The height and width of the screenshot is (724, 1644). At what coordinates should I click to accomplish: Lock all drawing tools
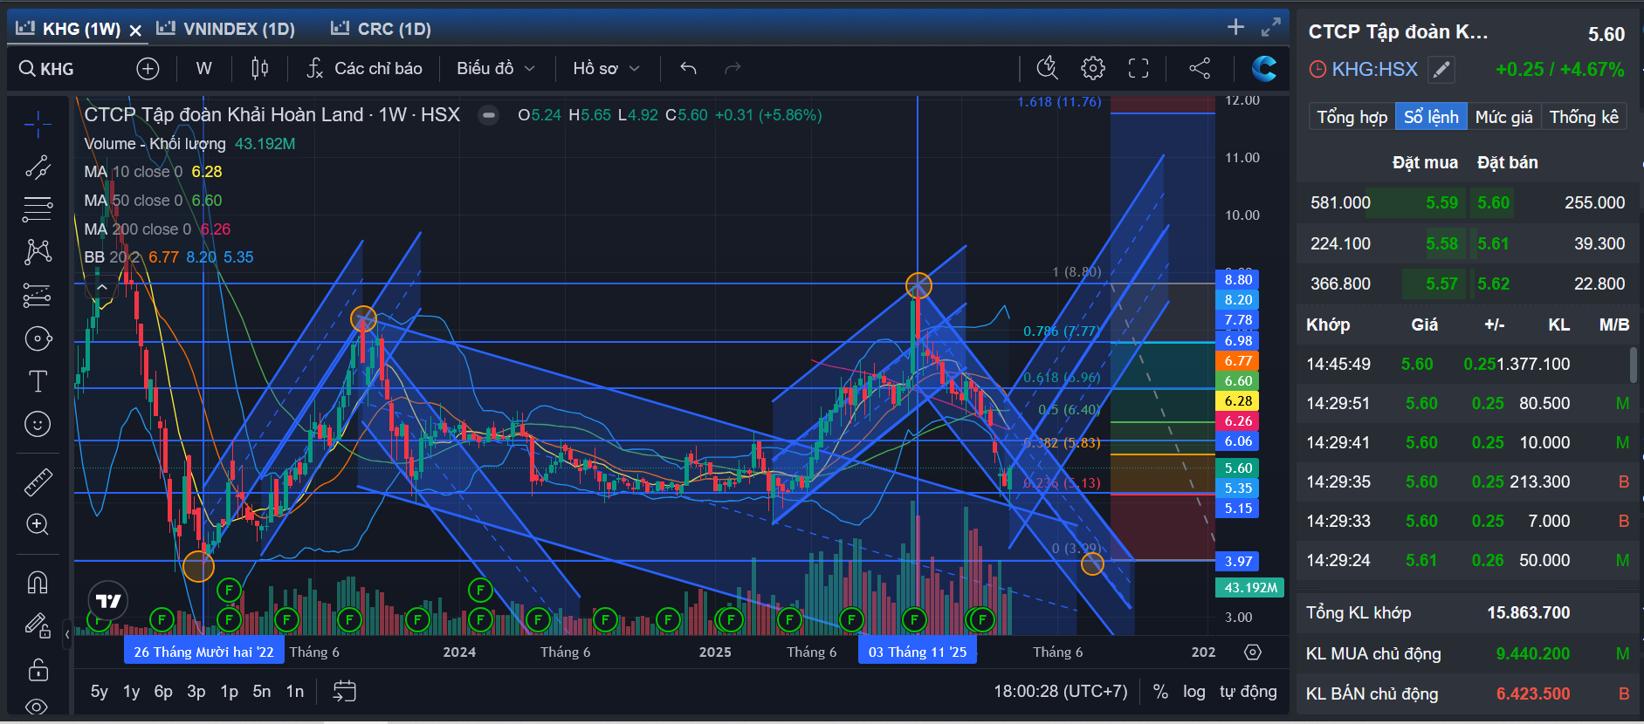coord(38,669)
